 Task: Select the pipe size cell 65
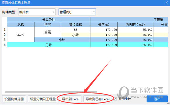(x=76, y=30)
